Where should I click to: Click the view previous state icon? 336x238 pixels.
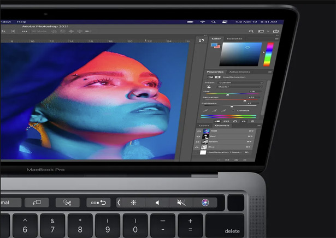pos(226,121)
